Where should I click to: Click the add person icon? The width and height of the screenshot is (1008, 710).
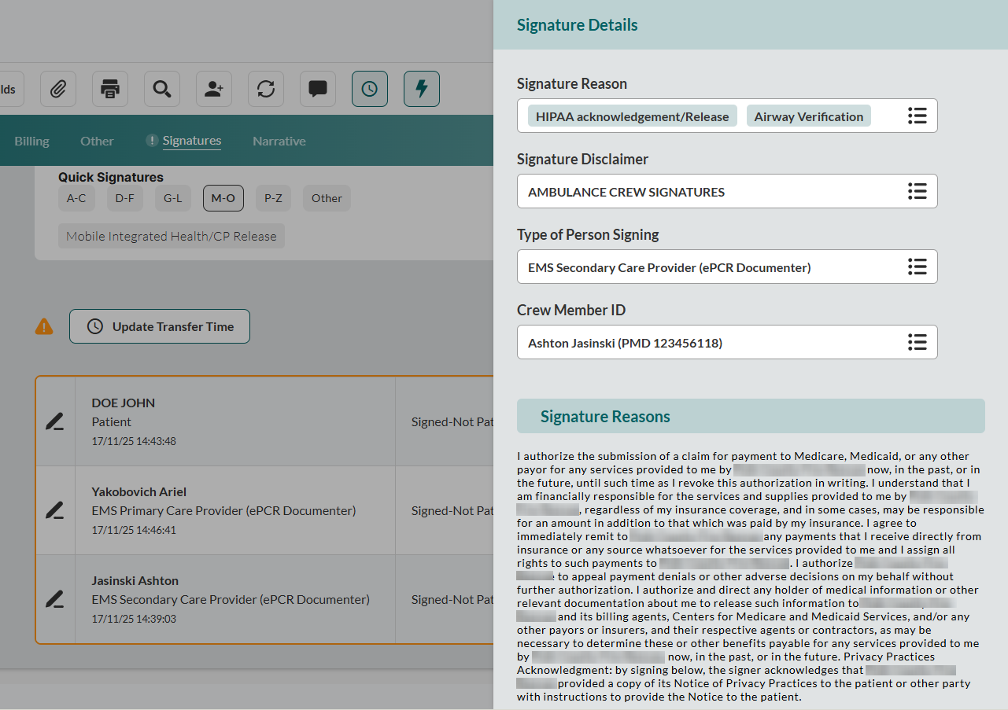[x=214, y=89]
